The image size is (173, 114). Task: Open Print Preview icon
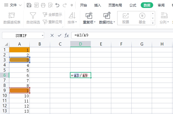[50, 5]
